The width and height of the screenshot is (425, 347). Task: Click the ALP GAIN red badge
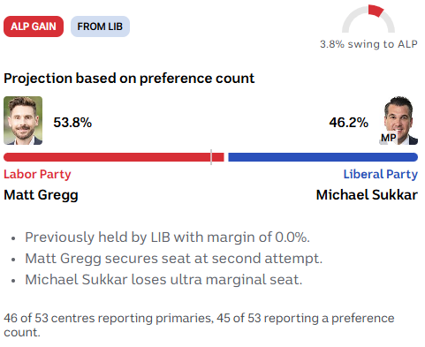34,26
